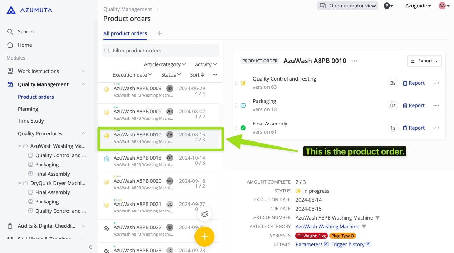
Task: Click the red Fill Weight: 8 kg tag
Action: tap(311, 236)
